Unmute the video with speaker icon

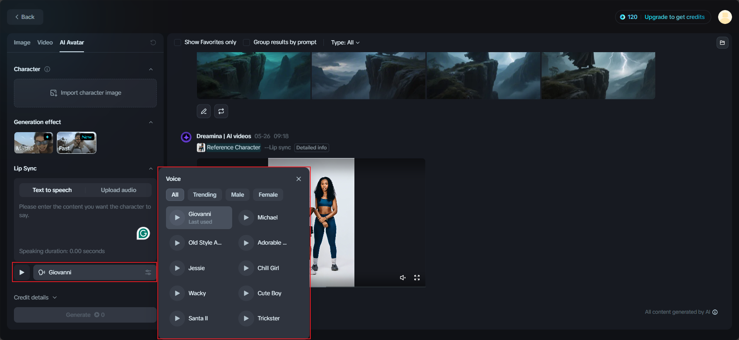[403, 278]
